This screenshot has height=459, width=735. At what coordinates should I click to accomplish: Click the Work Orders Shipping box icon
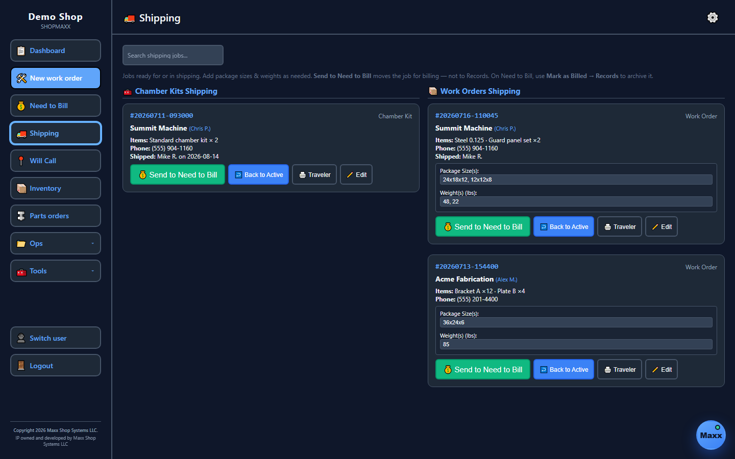pyautogui.click(x=433, y=91)
